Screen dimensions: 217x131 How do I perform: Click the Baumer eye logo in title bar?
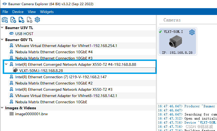[x=5, y=4]
